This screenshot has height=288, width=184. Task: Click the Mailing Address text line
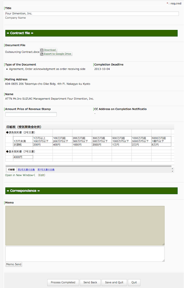48,84
